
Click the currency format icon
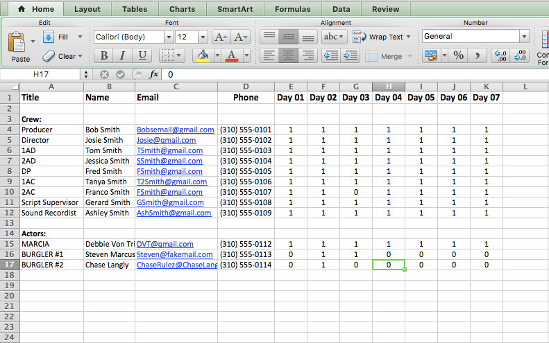432,55
